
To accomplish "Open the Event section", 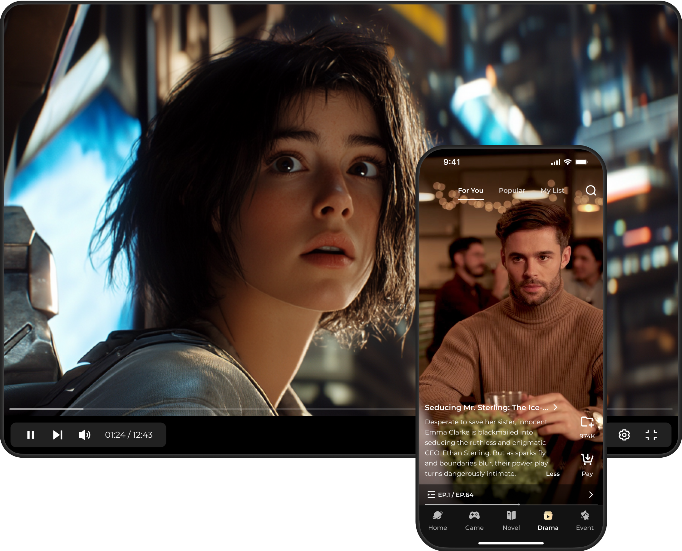I will (585, 521).
